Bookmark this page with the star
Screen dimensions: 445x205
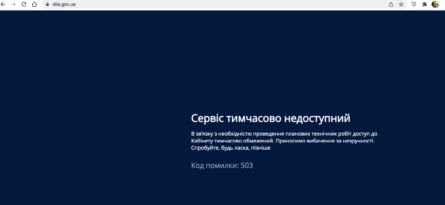[x=402, y=5]
